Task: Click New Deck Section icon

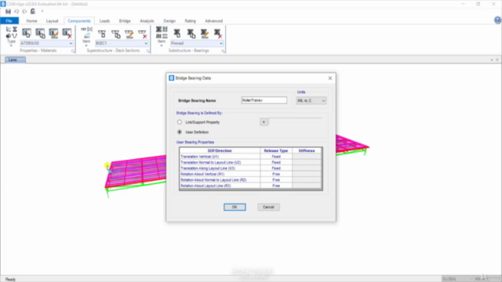Action: tap(102, 33)
